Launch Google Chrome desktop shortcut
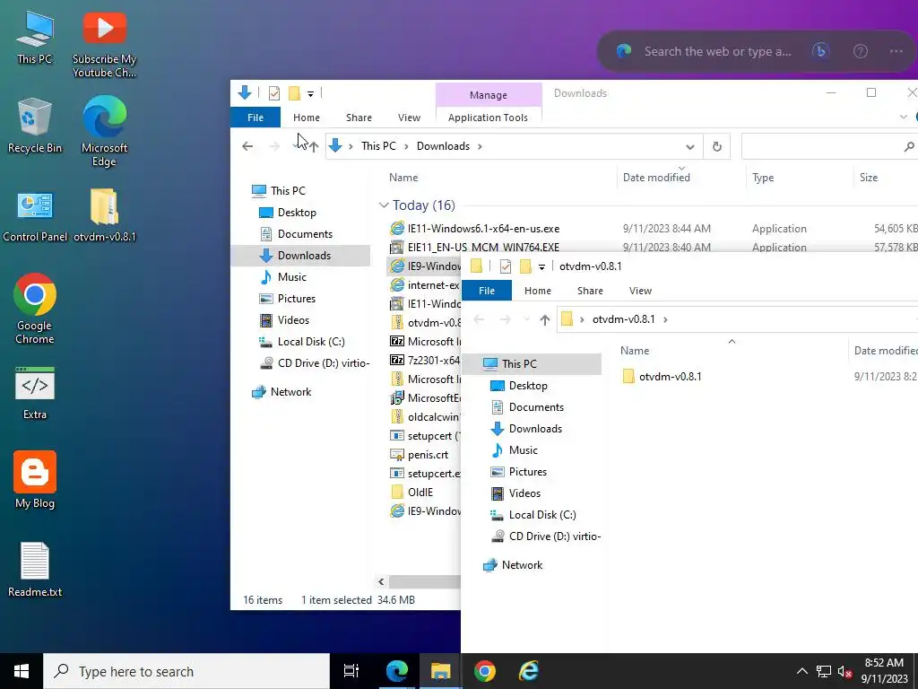The image size is (918, 689). click(x=35, y=309)
